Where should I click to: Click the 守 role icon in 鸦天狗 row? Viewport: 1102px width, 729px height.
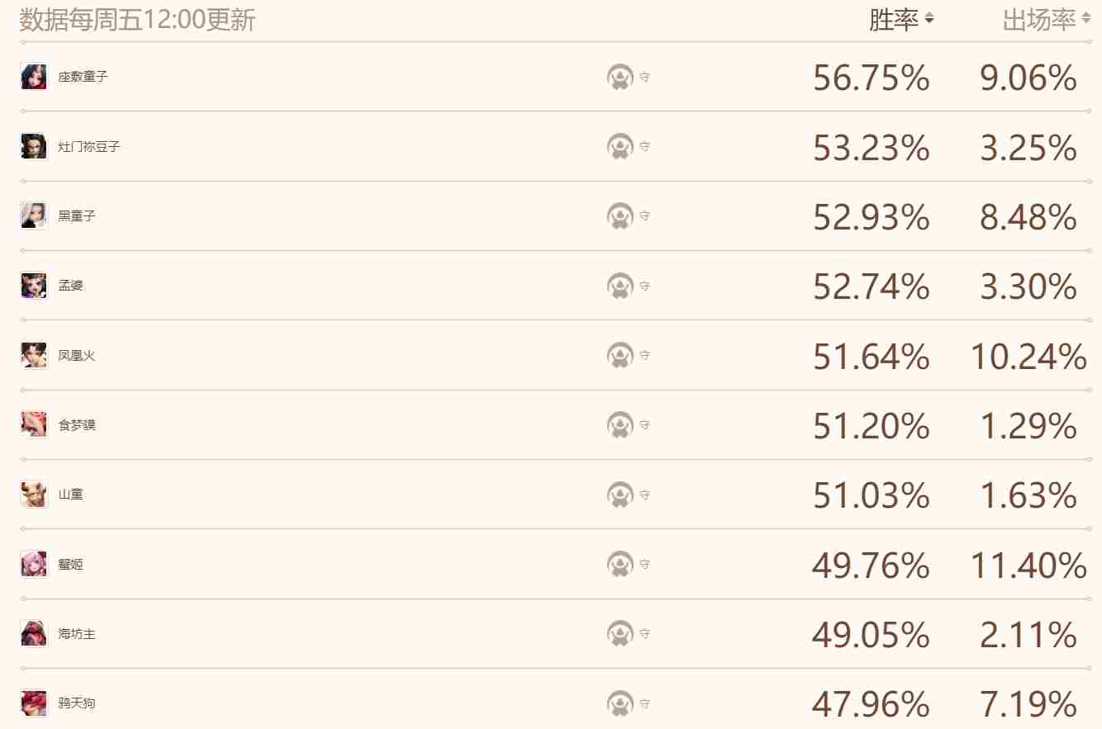(x=620, y=703)
